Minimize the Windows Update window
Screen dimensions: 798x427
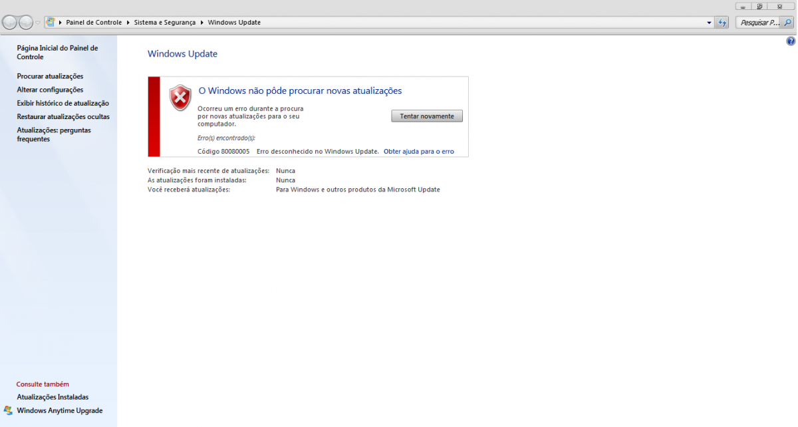point(743,6)
